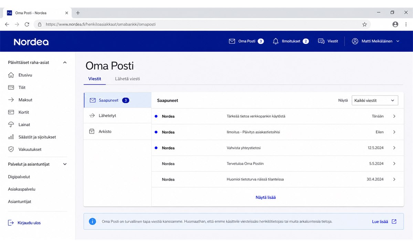Open chevron for Tärkeää tietoa verkkopankin message
Screen dimensions: 413x248
pyautogui.click(x=394, y=116)
